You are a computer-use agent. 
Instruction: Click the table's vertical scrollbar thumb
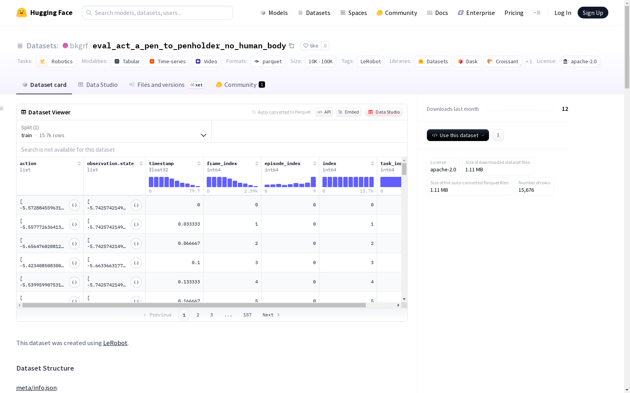tap(404, 169)
